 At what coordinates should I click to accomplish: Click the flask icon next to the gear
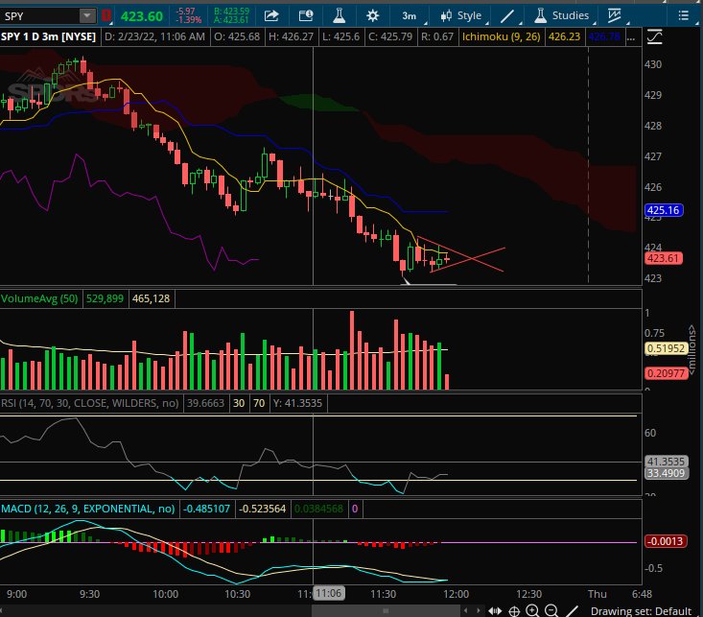click(x=339, y=16)
